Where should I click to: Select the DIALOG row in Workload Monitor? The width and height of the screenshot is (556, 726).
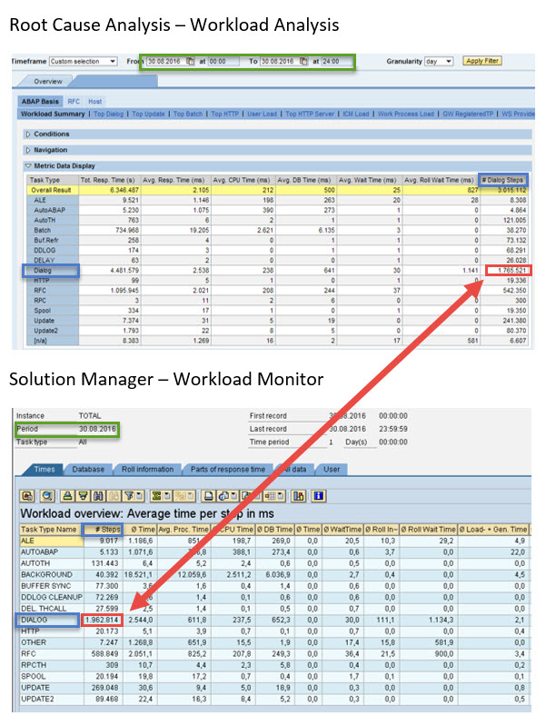coord(275,620)
